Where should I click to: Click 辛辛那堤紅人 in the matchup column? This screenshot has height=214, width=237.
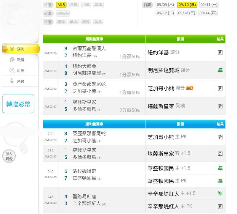pos(87,203)
